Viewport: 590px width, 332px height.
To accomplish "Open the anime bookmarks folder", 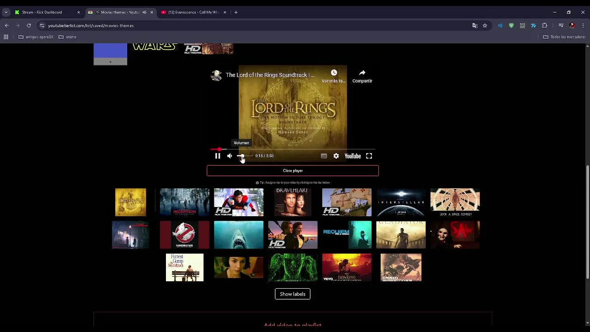I will (x=68, y=37).
